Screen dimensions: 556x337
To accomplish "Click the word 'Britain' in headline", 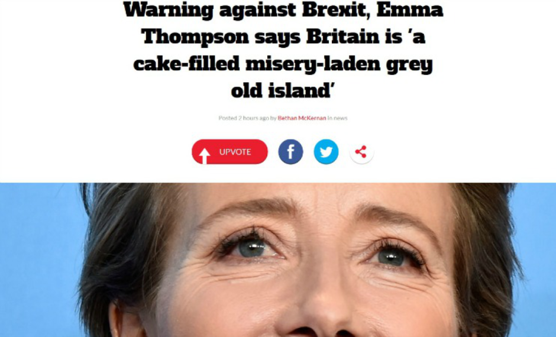I will [x=343, y=37].
